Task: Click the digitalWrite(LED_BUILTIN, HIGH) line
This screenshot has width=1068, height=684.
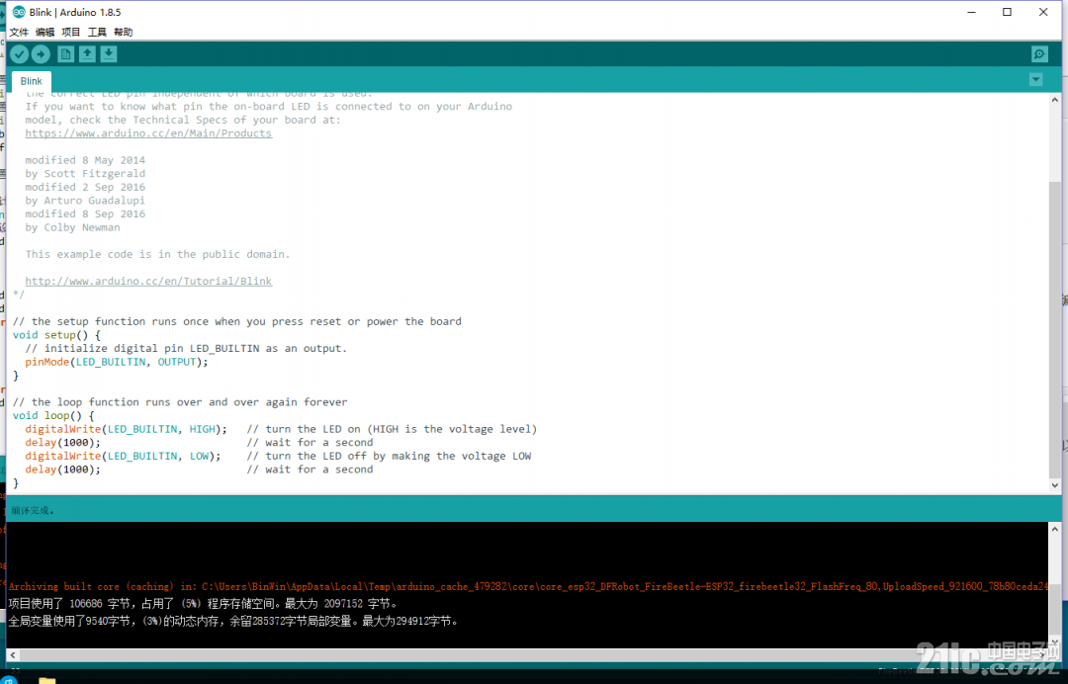Action: coord(126,429)
